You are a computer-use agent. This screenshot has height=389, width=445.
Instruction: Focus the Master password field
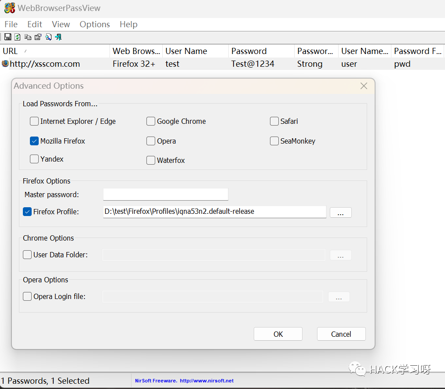pyautogui.click(x=166, y=194)
